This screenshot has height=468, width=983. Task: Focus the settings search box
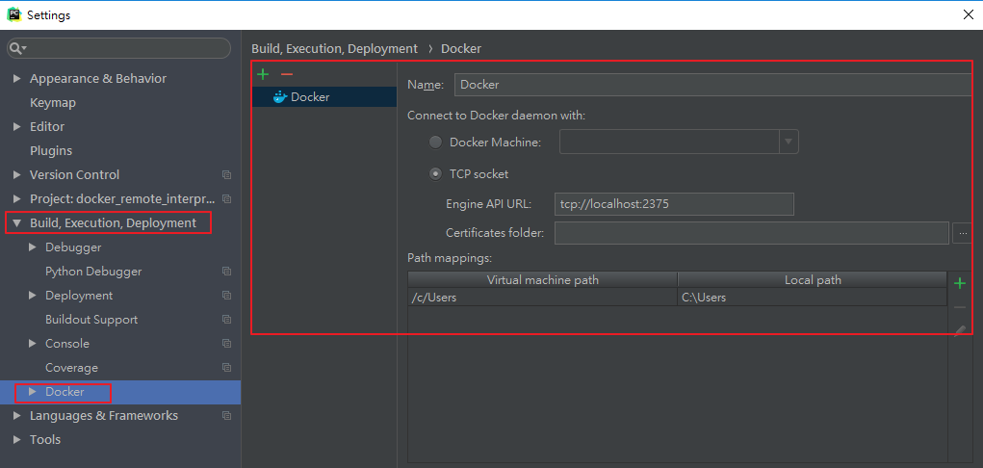[119, 48]
